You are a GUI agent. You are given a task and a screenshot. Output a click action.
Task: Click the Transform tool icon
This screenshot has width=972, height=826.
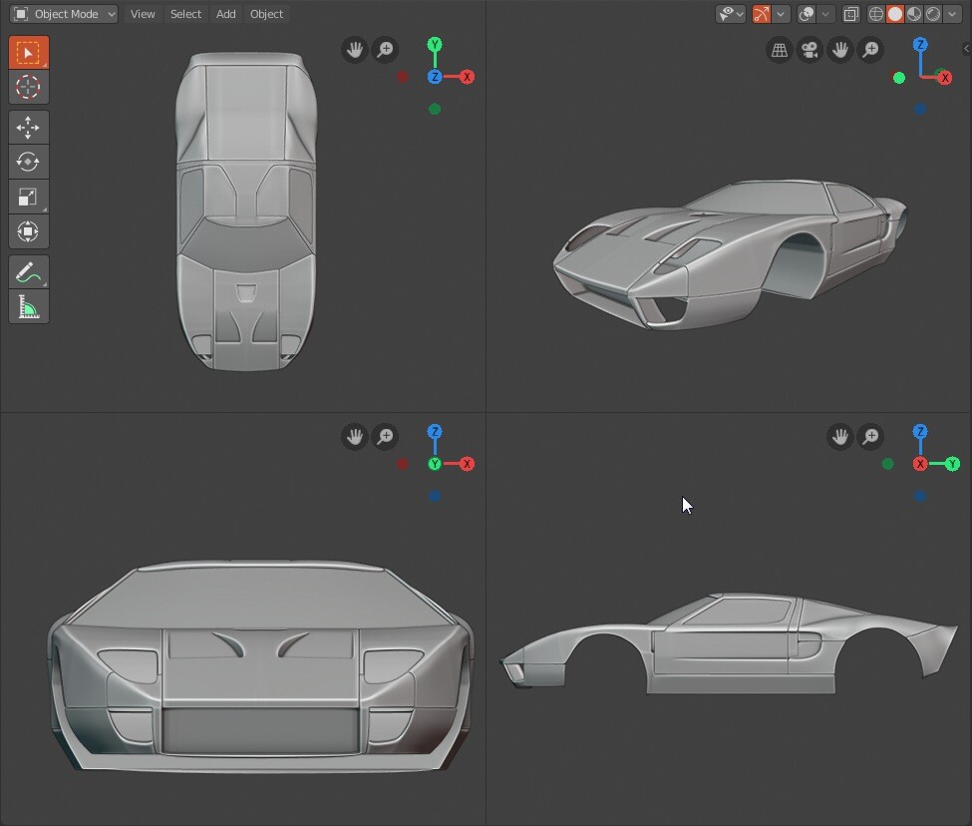pos(28,231)
